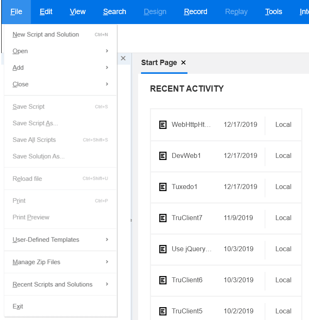Switch to the Start Page tab
309x320 pixels.
pos(159,63)
